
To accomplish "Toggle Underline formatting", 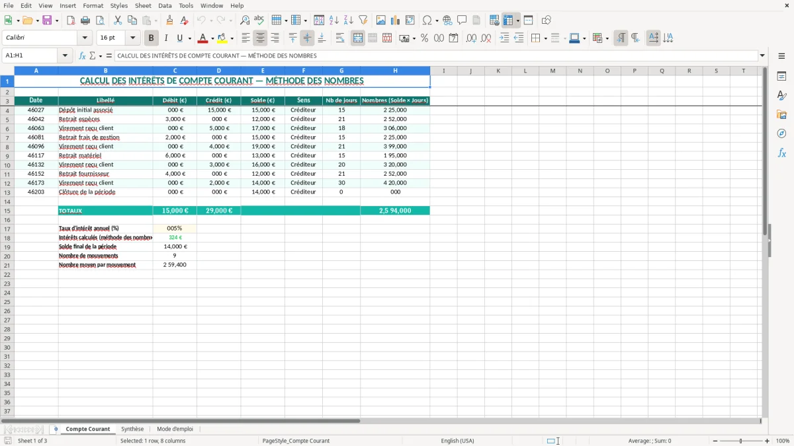I will point(179,38).
